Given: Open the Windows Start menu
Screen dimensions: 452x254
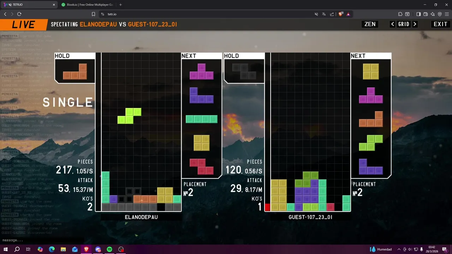Looking at the screenshot, I should [x=5, y=249].
